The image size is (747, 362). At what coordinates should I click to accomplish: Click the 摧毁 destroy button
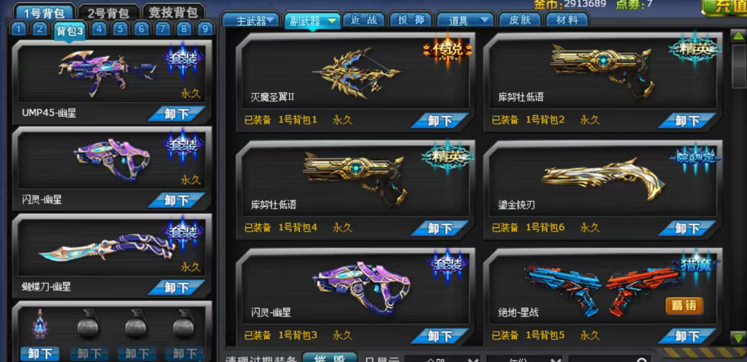coord(330,357)
